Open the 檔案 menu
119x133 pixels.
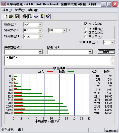click(7, 10)
